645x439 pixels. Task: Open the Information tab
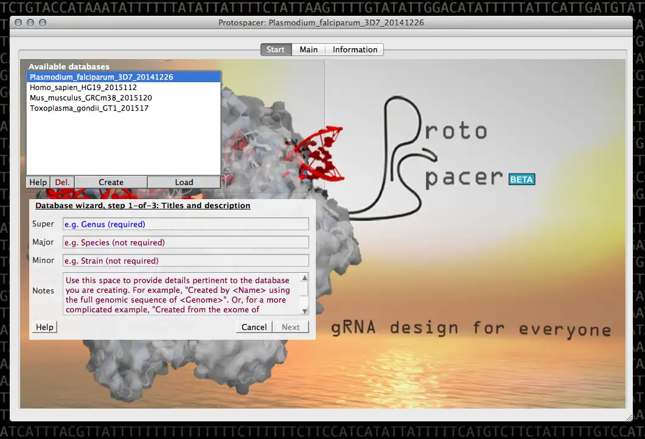(x=355, y=49)
